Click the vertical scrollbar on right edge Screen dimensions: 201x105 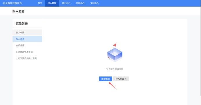coord(200,51)
